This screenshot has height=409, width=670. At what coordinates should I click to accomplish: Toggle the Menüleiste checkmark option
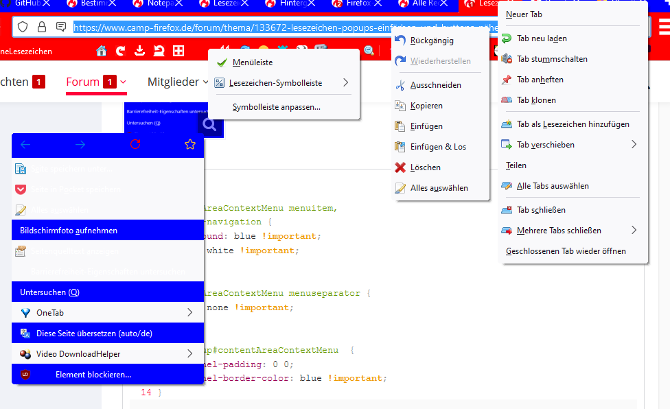pos(284,62)
